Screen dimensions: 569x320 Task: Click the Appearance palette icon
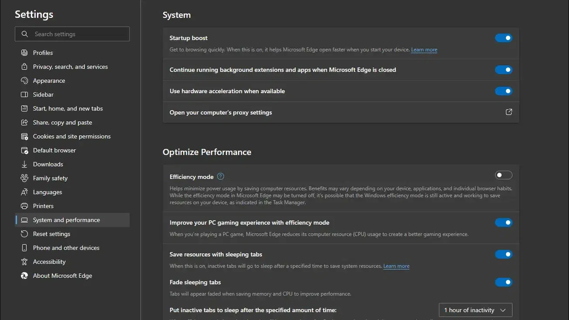click(24, 81)
